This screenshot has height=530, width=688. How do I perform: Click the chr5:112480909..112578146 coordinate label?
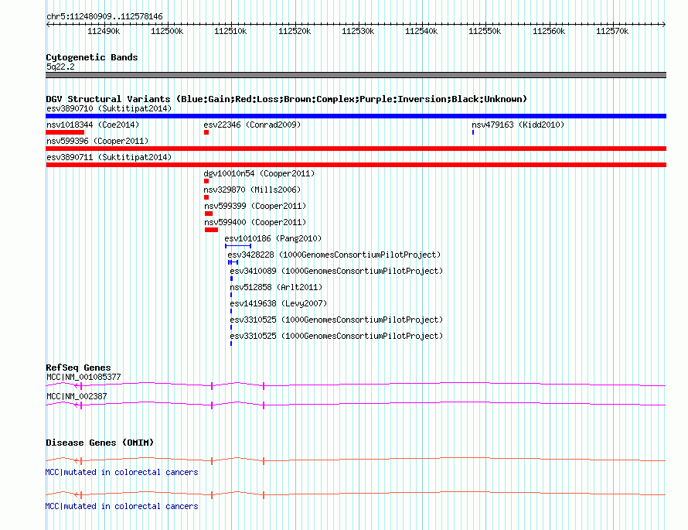tap(104, 16)
